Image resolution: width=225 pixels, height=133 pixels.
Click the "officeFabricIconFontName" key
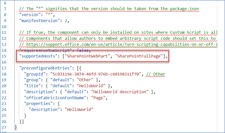(x=55, y=98)
